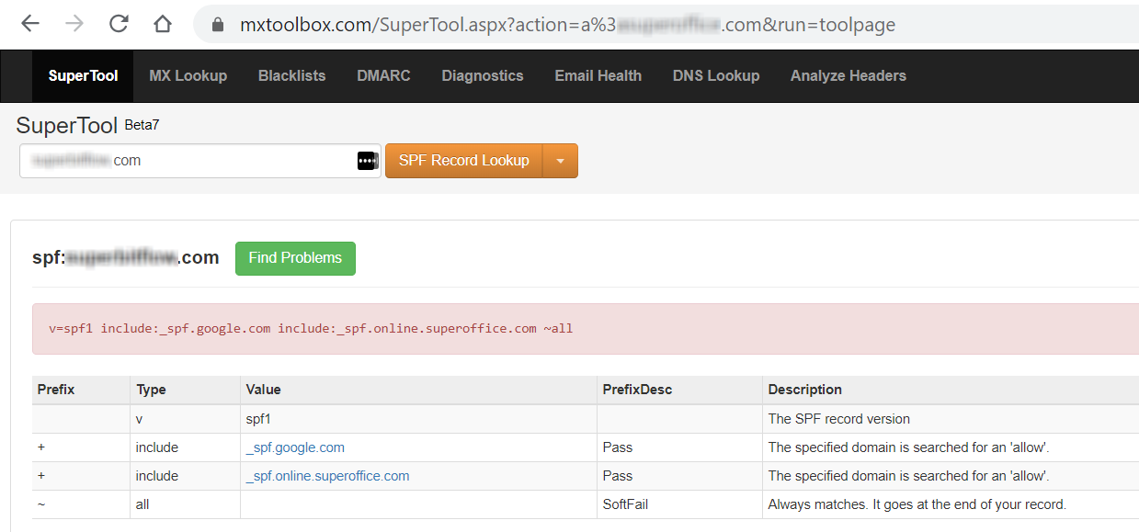Viewport: 1139px width, 532px height.
Task: Open the _spf.online.superoffice.com link
Action: click(328, 476)
